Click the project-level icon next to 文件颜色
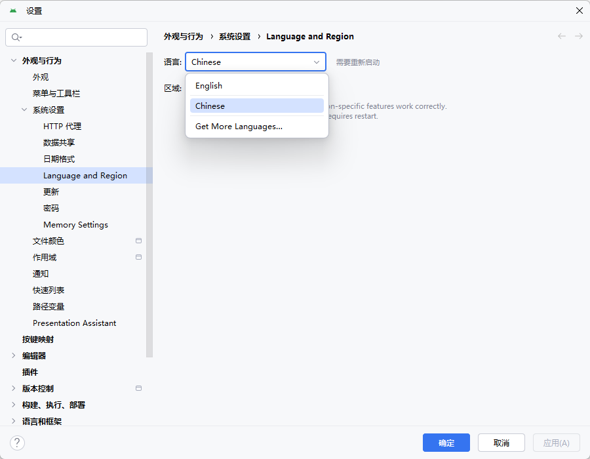 (138, 241)
